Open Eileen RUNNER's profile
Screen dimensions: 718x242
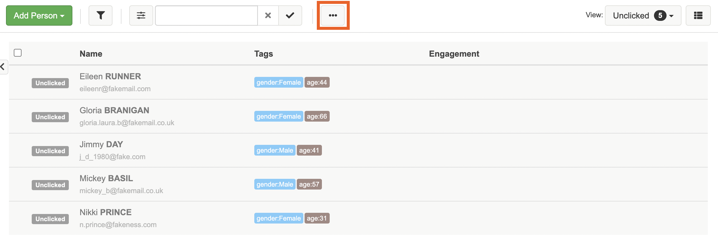[110, 76]
